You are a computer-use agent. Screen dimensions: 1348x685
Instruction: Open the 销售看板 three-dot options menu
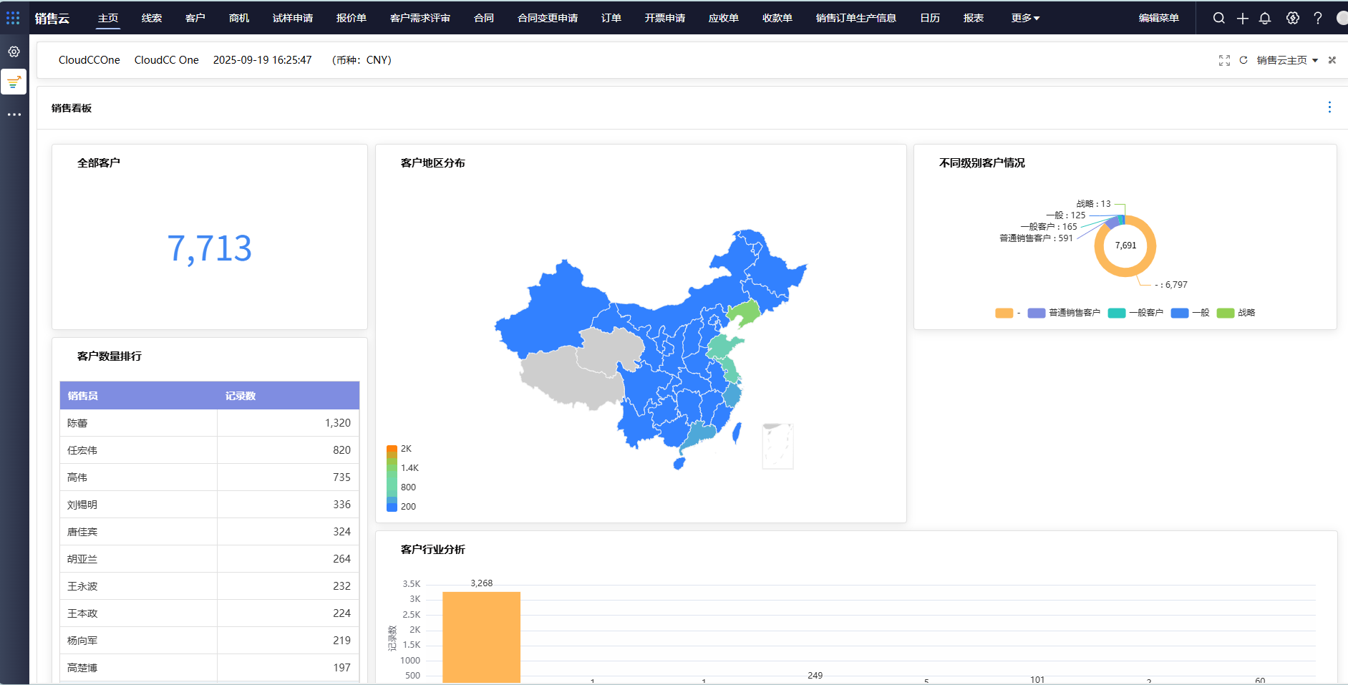pos(1329,107)
